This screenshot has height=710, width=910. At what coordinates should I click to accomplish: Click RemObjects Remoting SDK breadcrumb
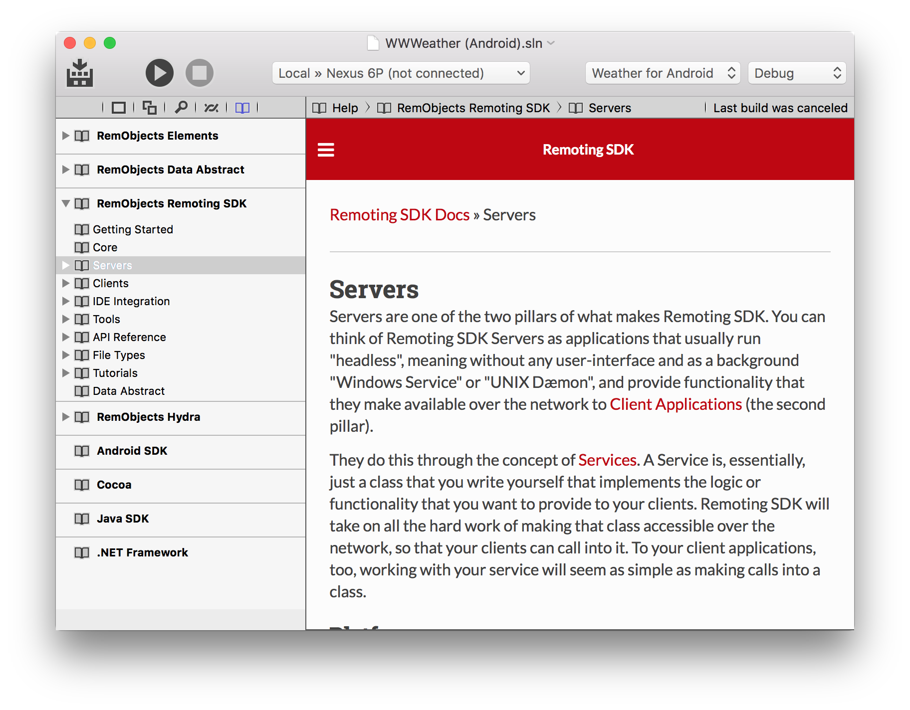[473, 108]
